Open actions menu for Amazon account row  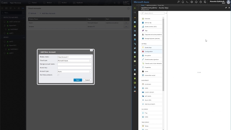[x=126, y=26]
